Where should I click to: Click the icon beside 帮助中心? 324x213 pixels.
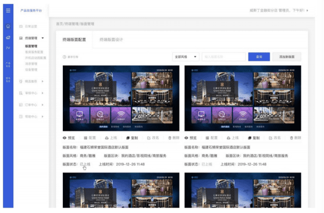coord(21,116)
